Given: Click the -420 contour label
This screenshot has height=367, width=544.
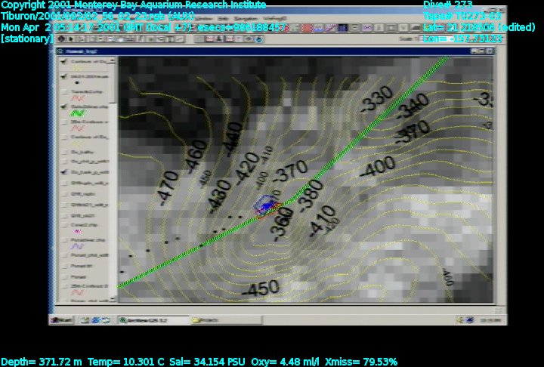Looking at the screenshot, I should click(x=247, y=169).
